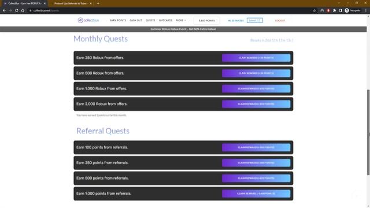
Task: Click the points earned this month note
Action: click(x=101, y=116)
